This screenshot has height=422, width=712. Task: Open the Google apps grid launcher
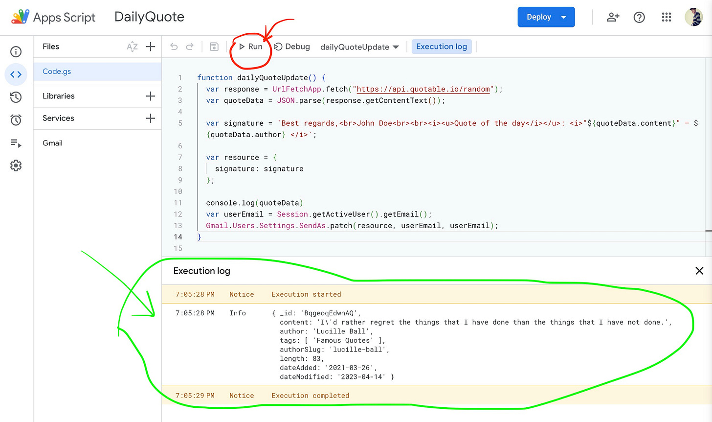pyautogui.click(x=667, y=17)
